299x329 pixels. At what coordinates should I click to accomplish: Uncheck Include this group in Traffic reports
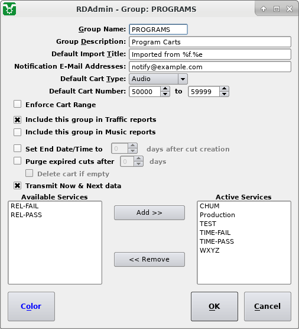(17, 120)
